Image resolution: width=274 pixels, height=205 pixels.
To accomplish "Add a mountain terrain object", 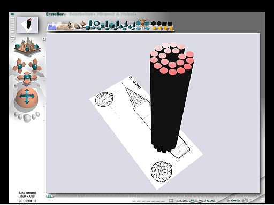I will 69,26.
